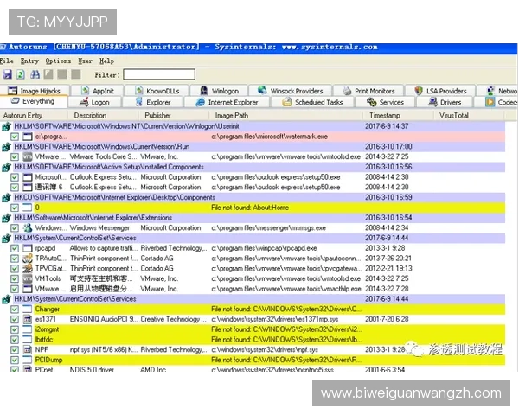Click the VMTools service entry icon
This screenshot has width=519, height=415.
pyautogui.click(x=28, y=278)
